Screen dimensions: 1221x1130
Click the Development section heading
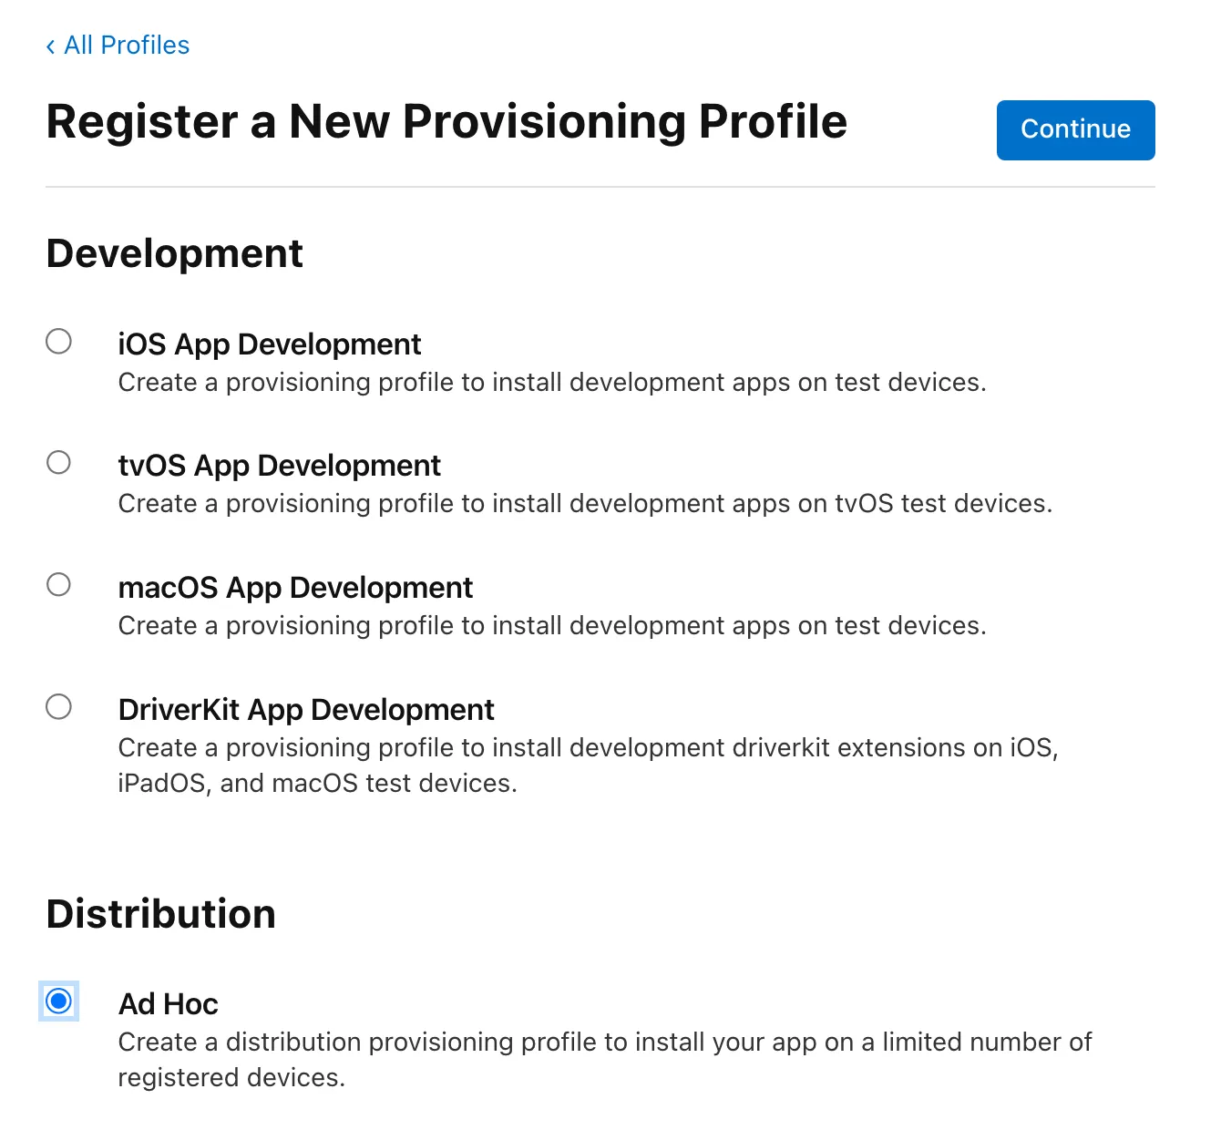coord(174,253)
